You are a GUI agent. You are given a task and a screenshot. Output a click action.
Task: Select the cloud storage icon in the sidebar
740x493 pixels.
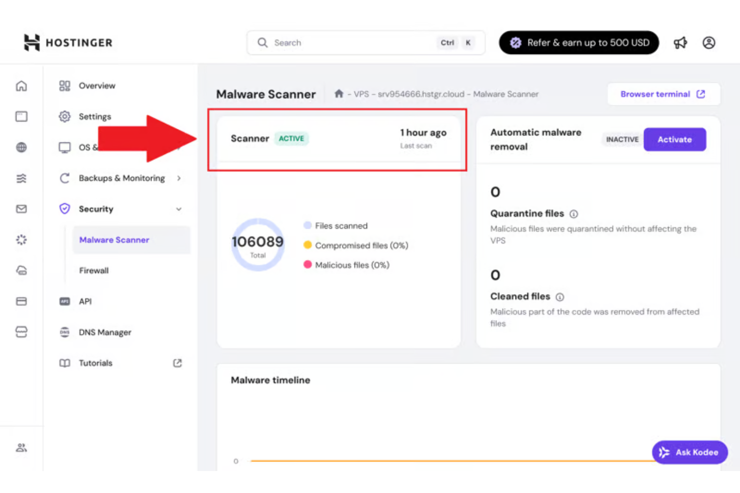tap(21, 270)
